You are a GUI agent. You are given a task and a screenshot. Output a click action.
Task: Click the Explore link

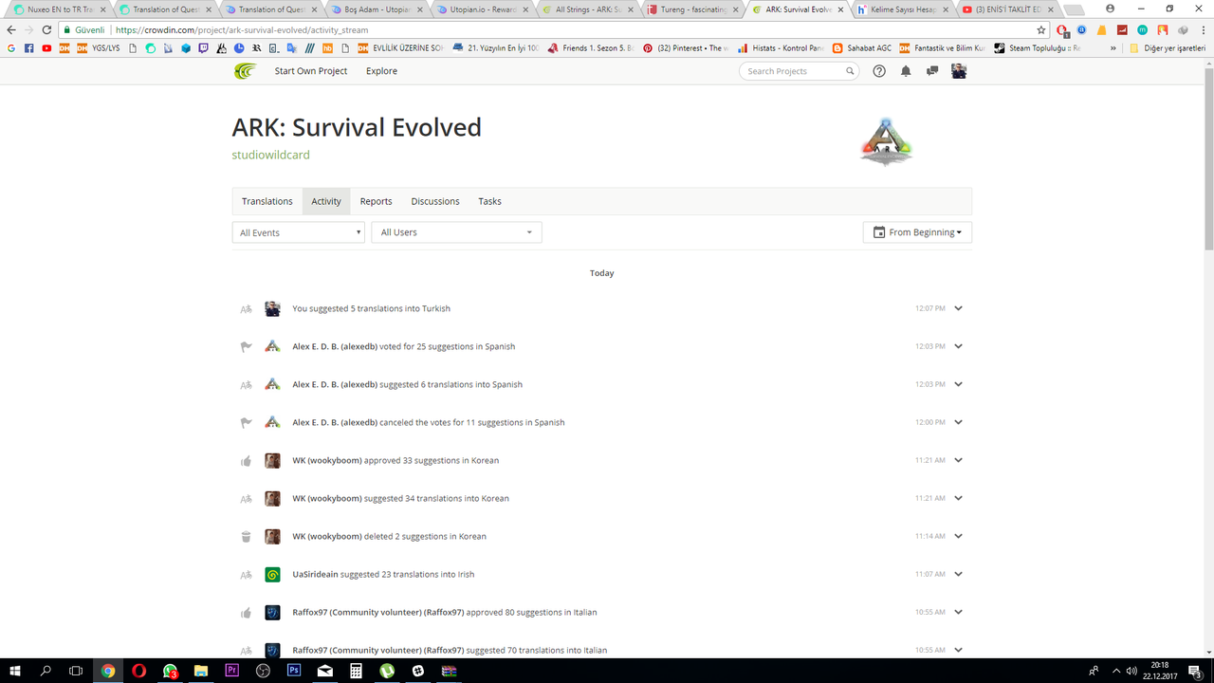[x=381, y=71]
